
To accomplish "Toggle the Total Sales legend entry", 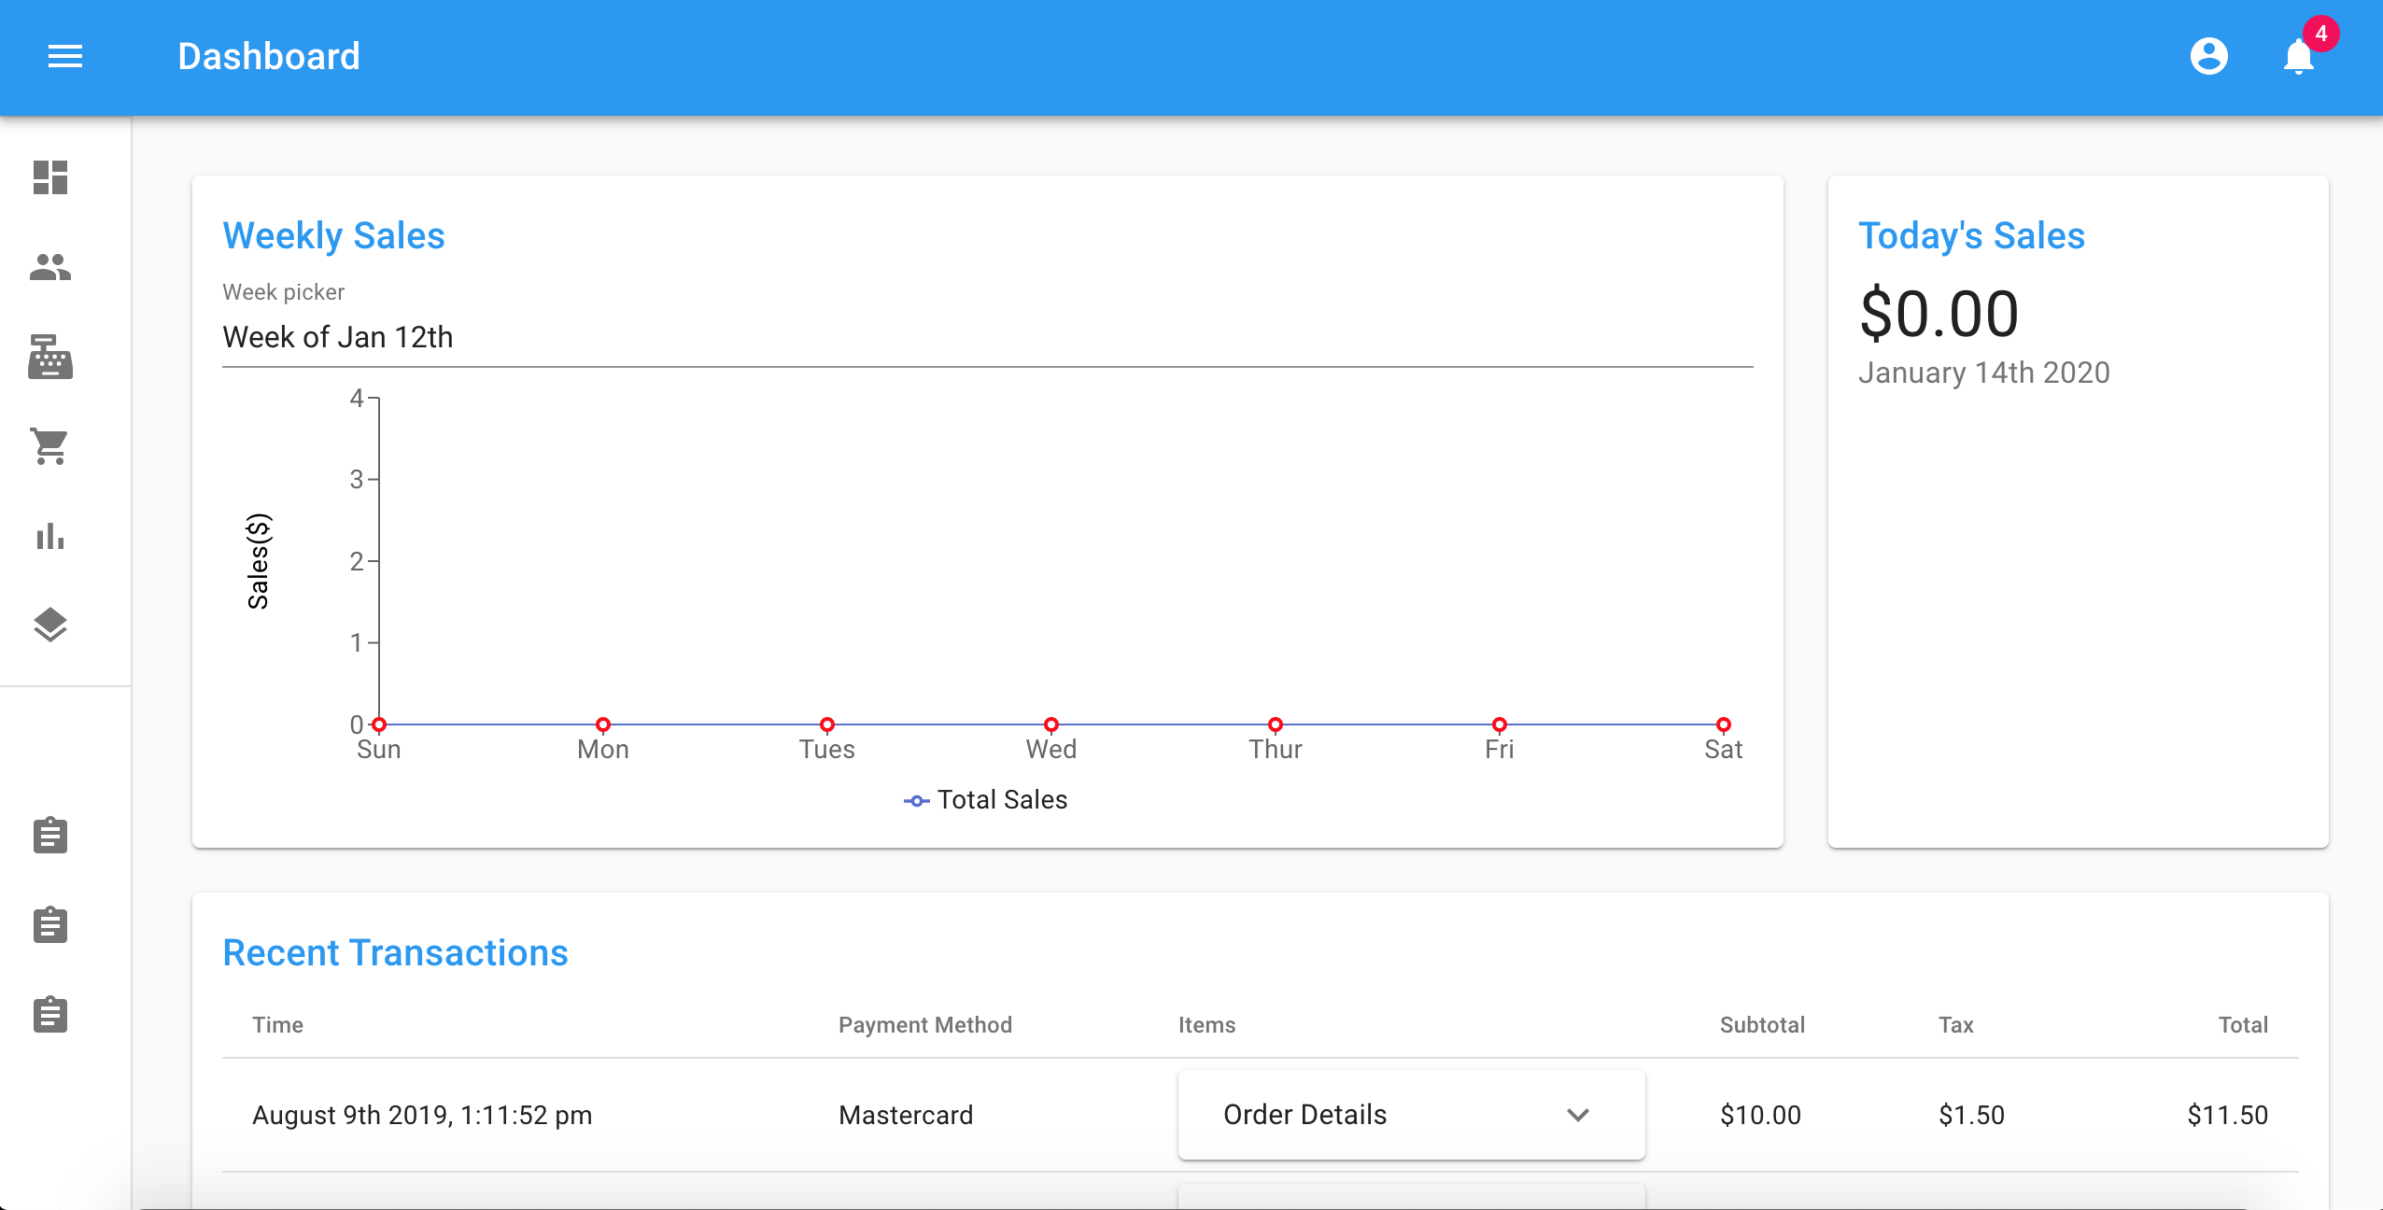I will [986, 800].
